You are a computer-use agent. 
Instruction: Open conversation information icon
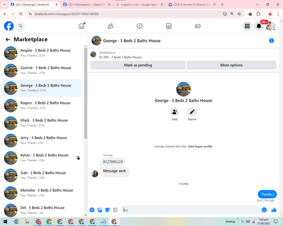pos(271,41)
